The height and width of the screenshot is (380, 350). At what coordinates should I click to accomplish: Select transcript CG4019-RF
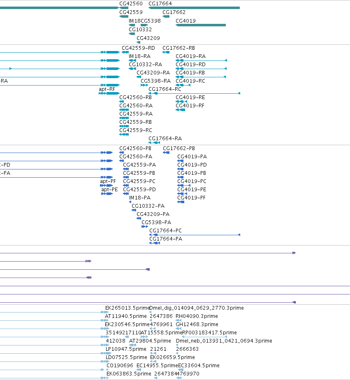tap(190, 106)
